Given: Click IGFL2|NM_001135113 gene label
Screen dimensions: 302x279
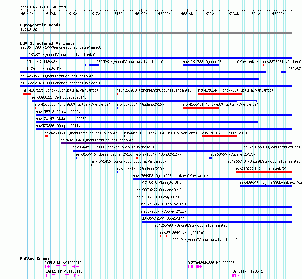Looking at the screenshot, I should click(64, 271).
